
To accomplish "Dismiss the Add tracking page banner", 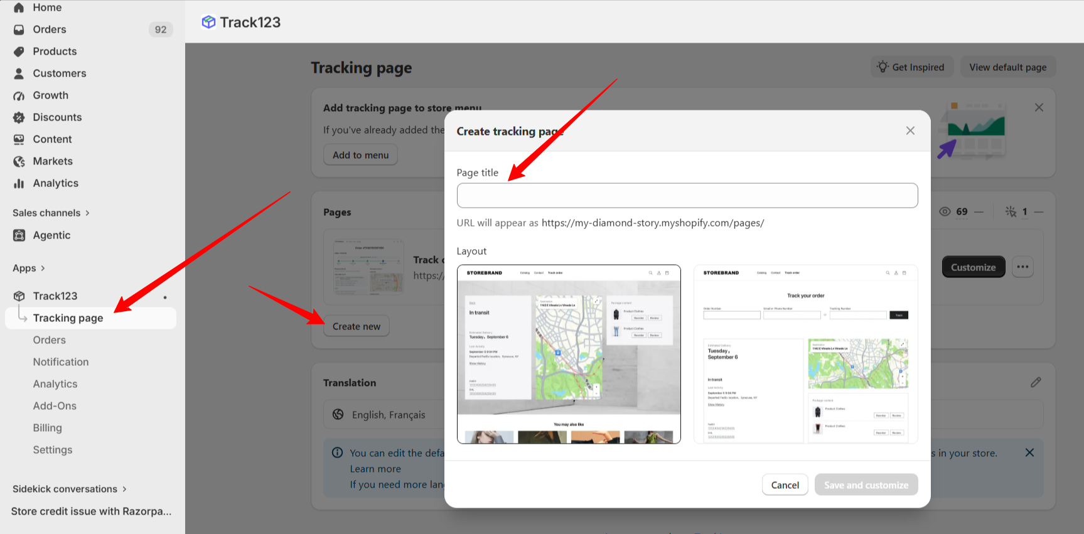I will (1039, 107).
